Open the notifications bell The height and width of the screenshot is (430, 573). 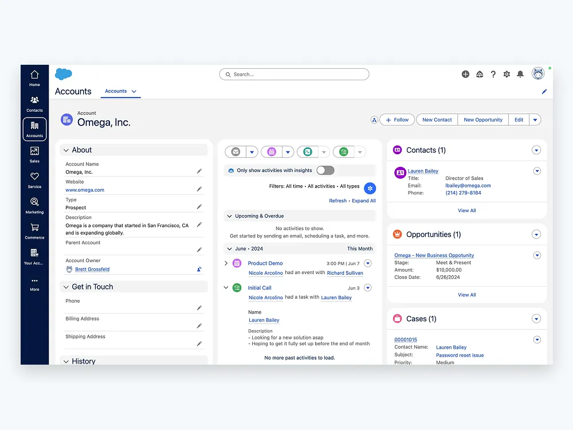(x=520, y=74)
